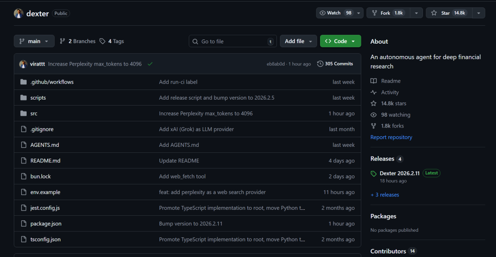This screenshot has height=257, width=496.
Task: Click the pulse icon beside Activity
Action: tap(374, 92)
